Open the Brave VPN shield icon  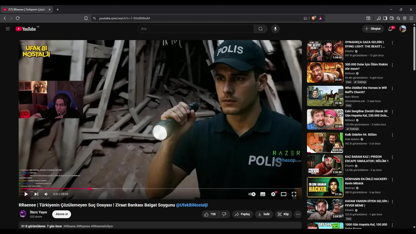coord(405,18)
